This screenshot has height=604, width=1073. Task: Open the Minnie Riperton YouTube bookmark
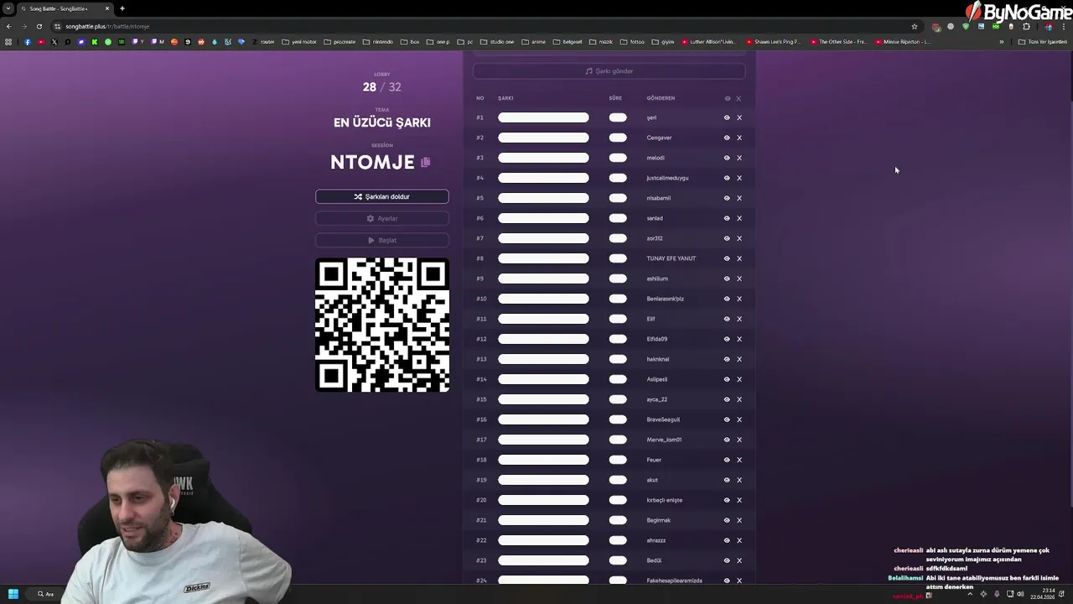click(903, 42)
